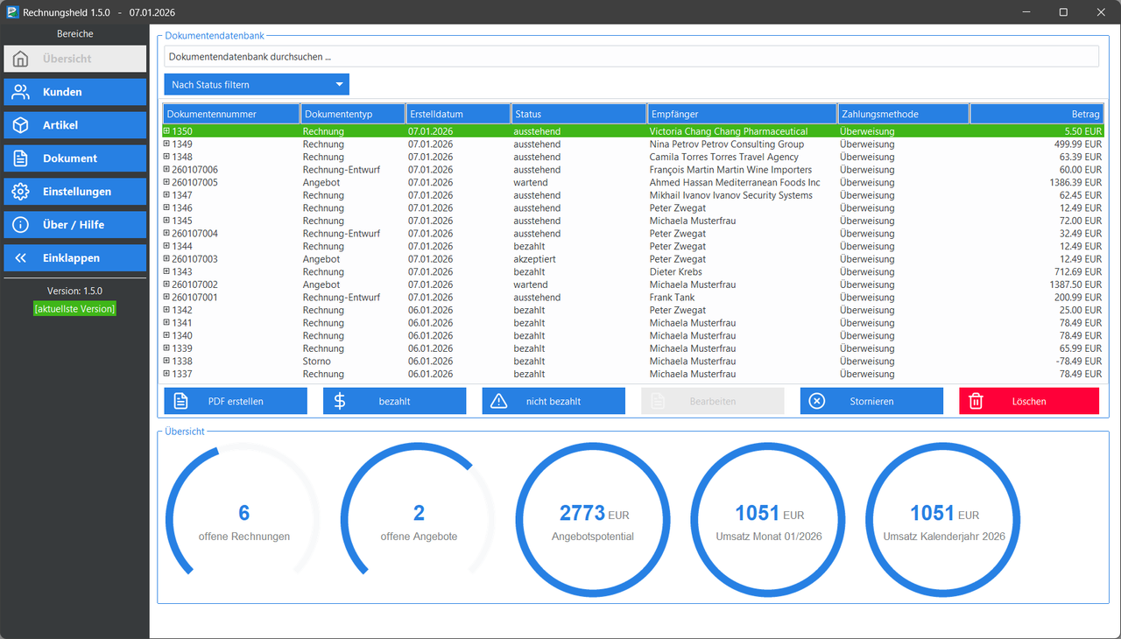
Task: Click the box icon beside Artikel
Action: coord(21,125)
